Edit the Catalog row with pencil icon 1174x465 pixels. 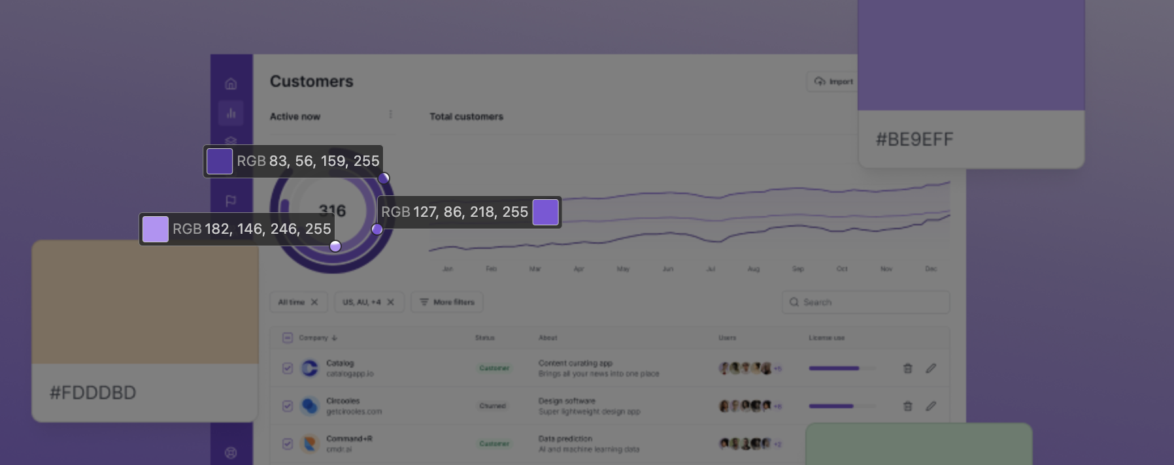pyautogui.click(x=931, y=368)
